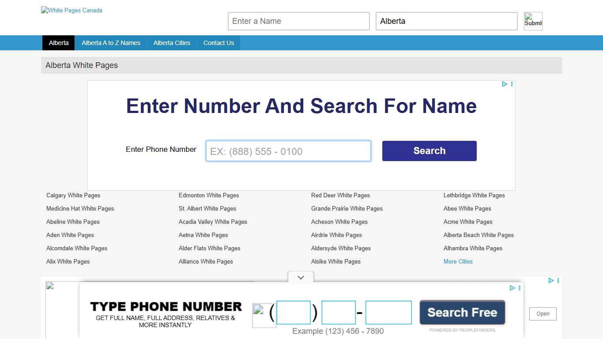Screen dimensions: 603x339
Task: Switch to the Alberta A to Z Names tab
Action: click(x=111, y=43)
